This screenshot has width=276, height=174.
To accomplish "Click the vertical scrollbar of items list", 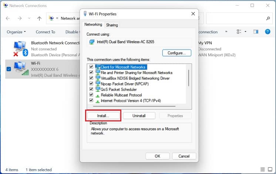I will tap(189, 78).
